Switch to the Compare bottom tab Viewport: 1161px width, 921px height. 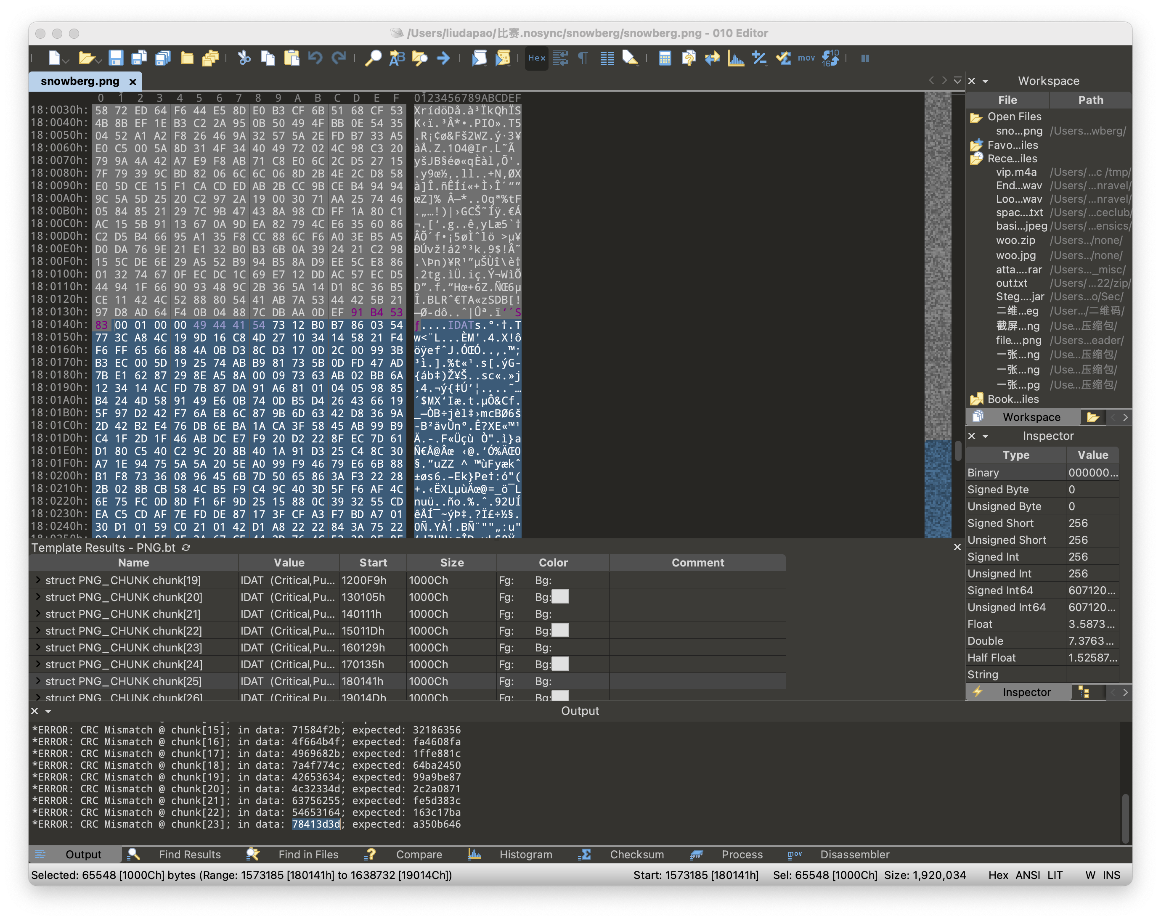pyautogui.click(x=419, y=854)
